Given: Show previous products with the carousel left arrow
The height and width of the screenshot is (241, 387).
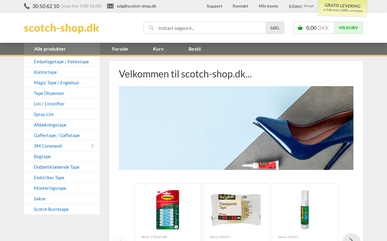Looking at the screenshot, I should (x=121, y=239).
